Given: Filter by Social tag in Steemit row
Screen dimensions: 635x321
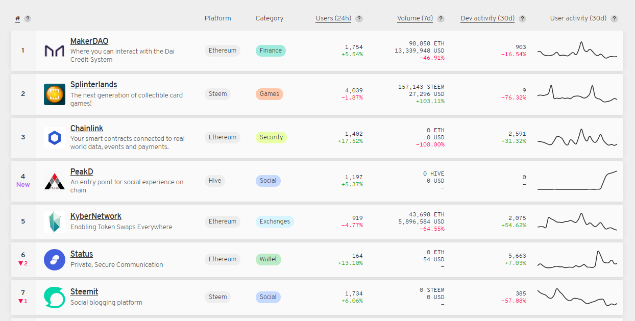Looking at the screenshot, I should (x=268, y=297).
